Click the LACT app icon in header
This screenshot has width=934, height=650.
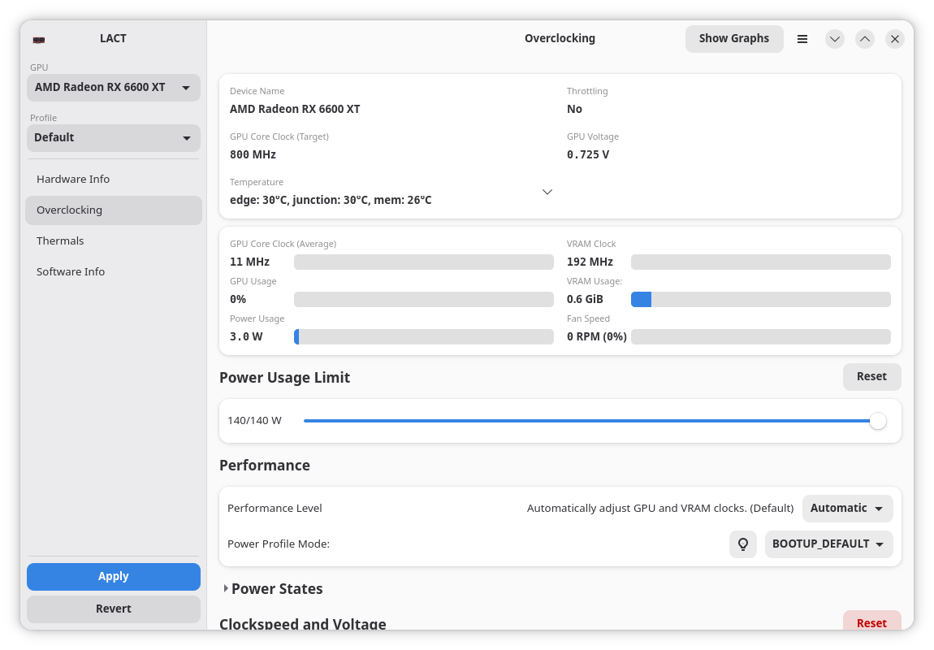(x=39, y=40)
